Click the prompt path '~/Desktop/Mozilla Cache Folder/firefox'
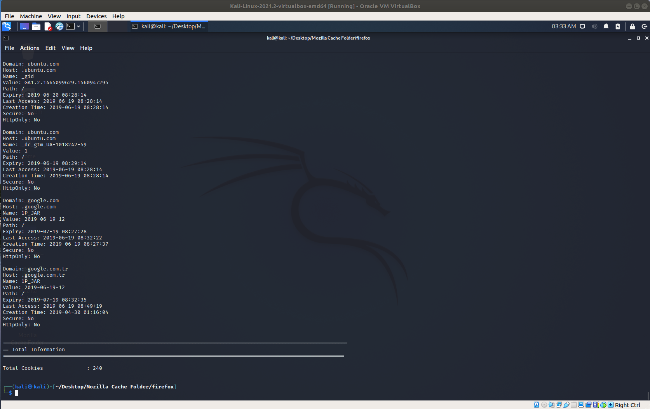This screenshot has width=650, height=409. coord(115,387)
